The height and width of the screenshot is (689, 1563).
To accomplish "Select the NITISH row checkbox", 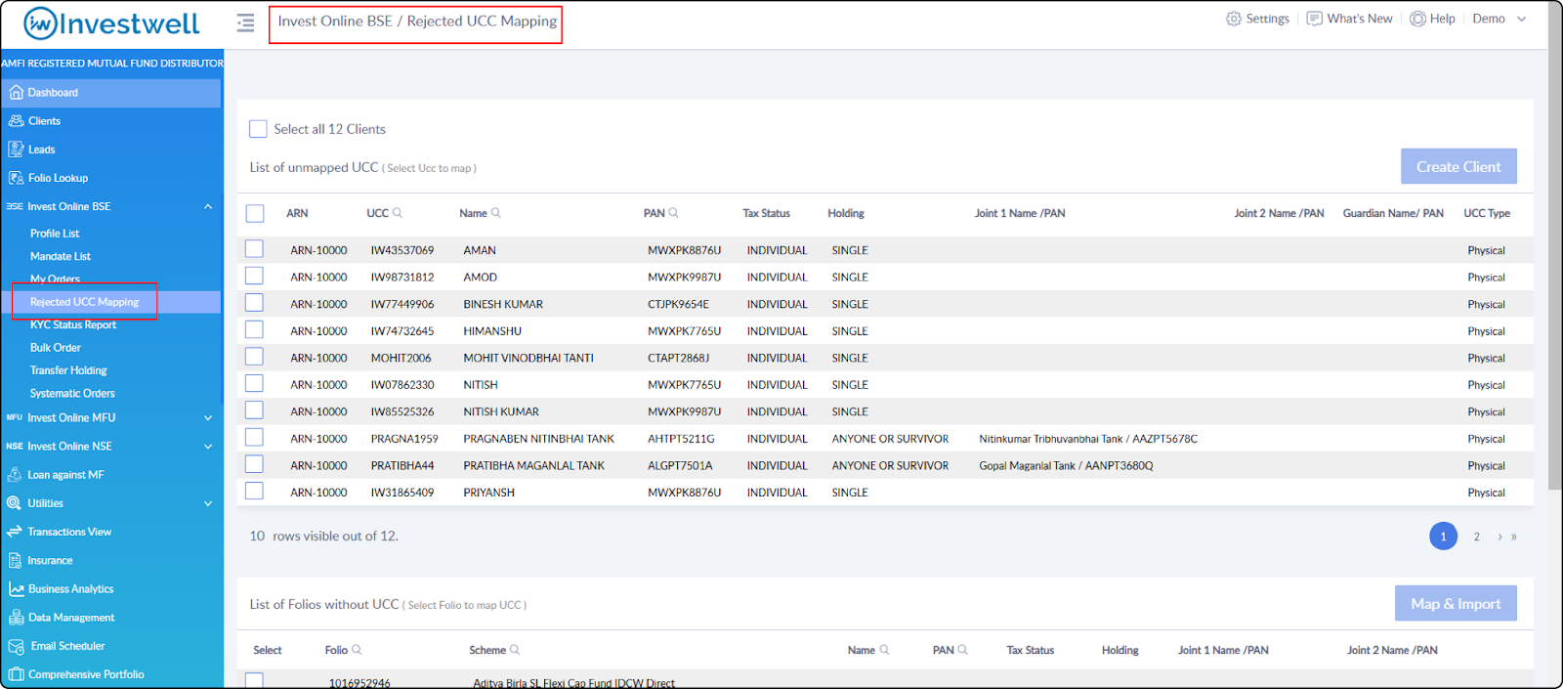I will pyautogui.click(x=254, y=384).
